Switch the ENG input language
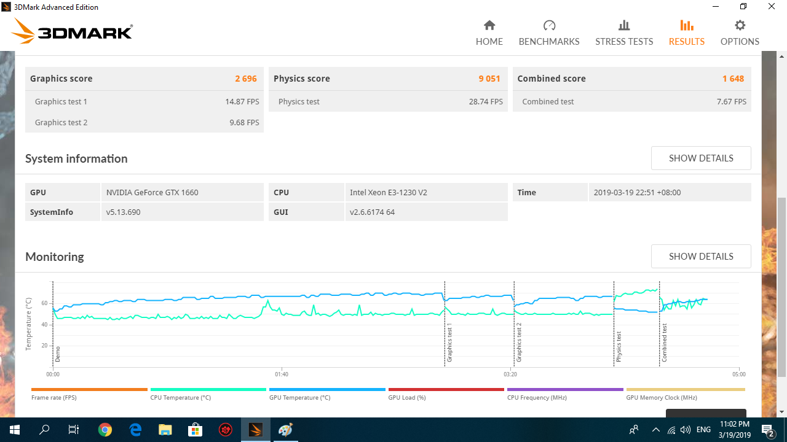The height and width of the screenshot is (442, 787). tap(704, 430)
